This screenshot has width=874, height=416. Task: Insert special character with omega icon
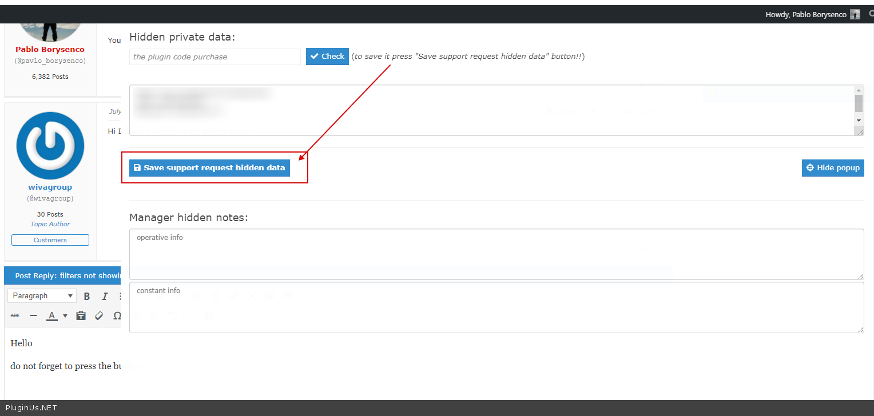click(117, 315)
